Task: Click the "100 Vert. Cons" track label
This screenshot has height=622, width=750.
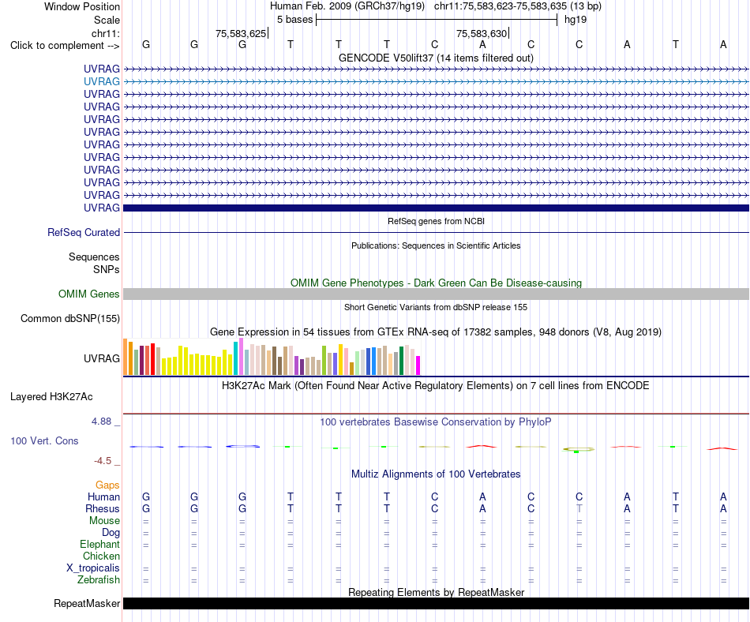Action: (44, 440)
